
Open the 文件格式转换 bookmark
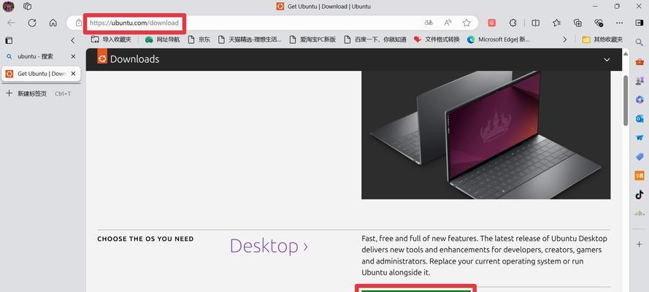coord(437,39)
